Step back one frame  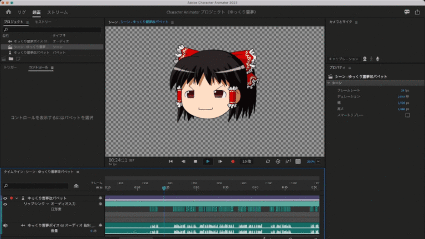[x=183, y=161]
